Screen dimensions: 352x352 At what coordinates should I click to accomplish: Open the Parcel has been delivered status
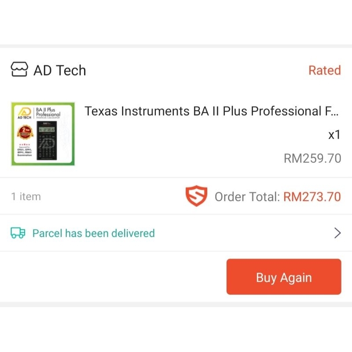click(x=93, y=233)
